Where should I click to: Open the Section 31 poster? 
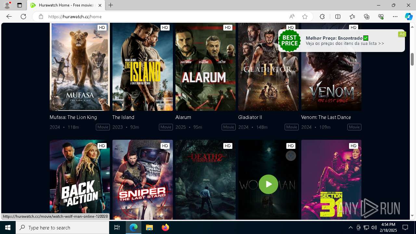331,180
